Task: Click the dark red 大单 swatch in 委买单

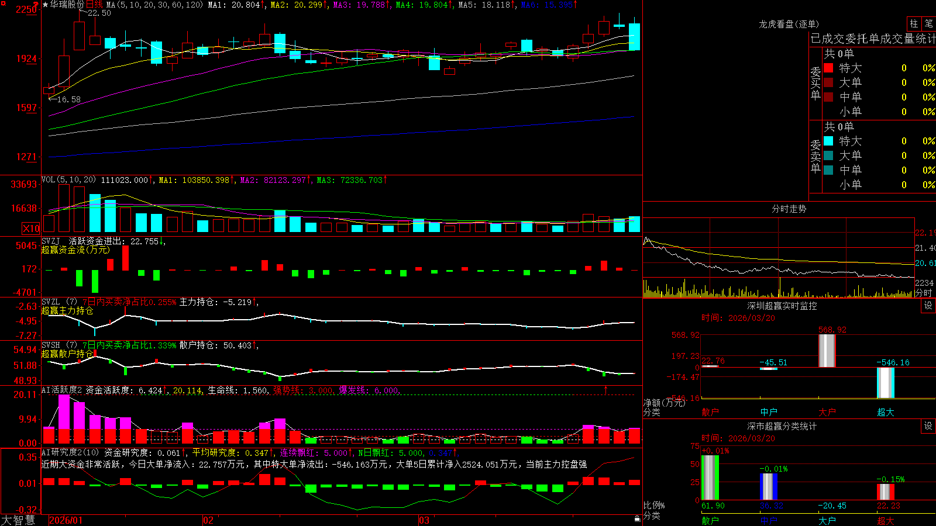Action: tap(828, 82)
